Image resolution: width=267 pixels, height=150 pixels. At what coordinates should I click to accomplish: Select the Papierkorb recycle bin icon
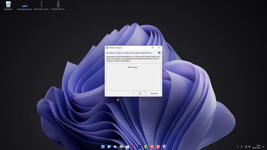8,5
